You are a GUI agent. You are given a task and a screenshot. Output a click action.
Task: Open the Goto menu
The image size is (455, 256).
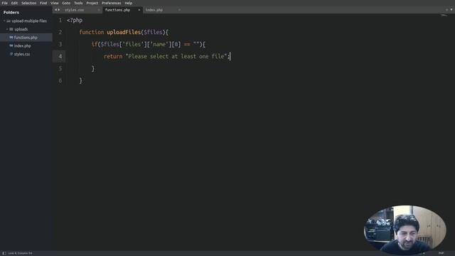pos(66,3)
